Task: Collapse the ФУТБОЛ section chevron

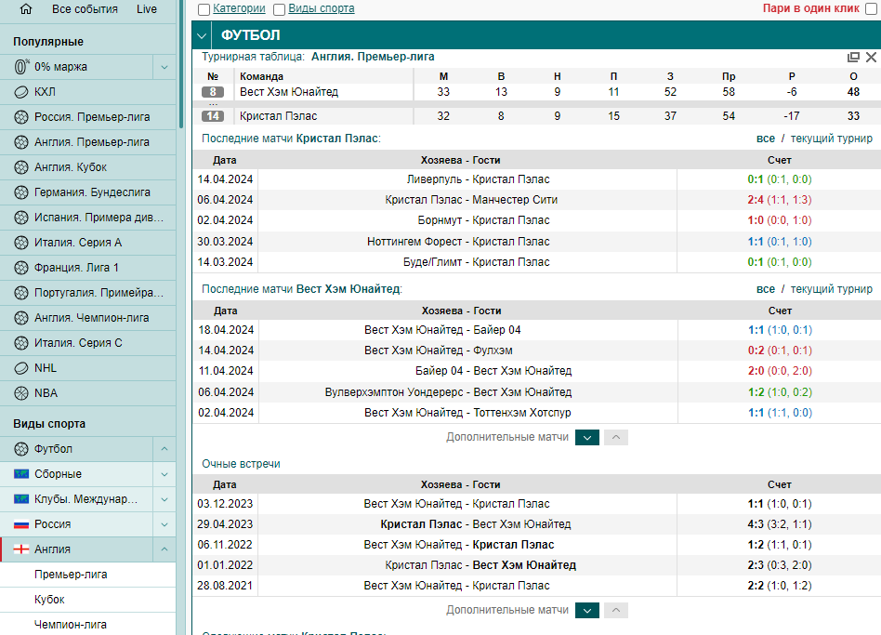Action: 202,35
